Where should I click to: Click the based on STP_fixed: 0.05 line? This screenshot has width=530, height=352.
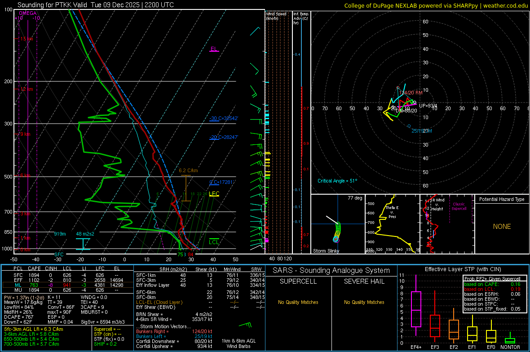(492, 309)
